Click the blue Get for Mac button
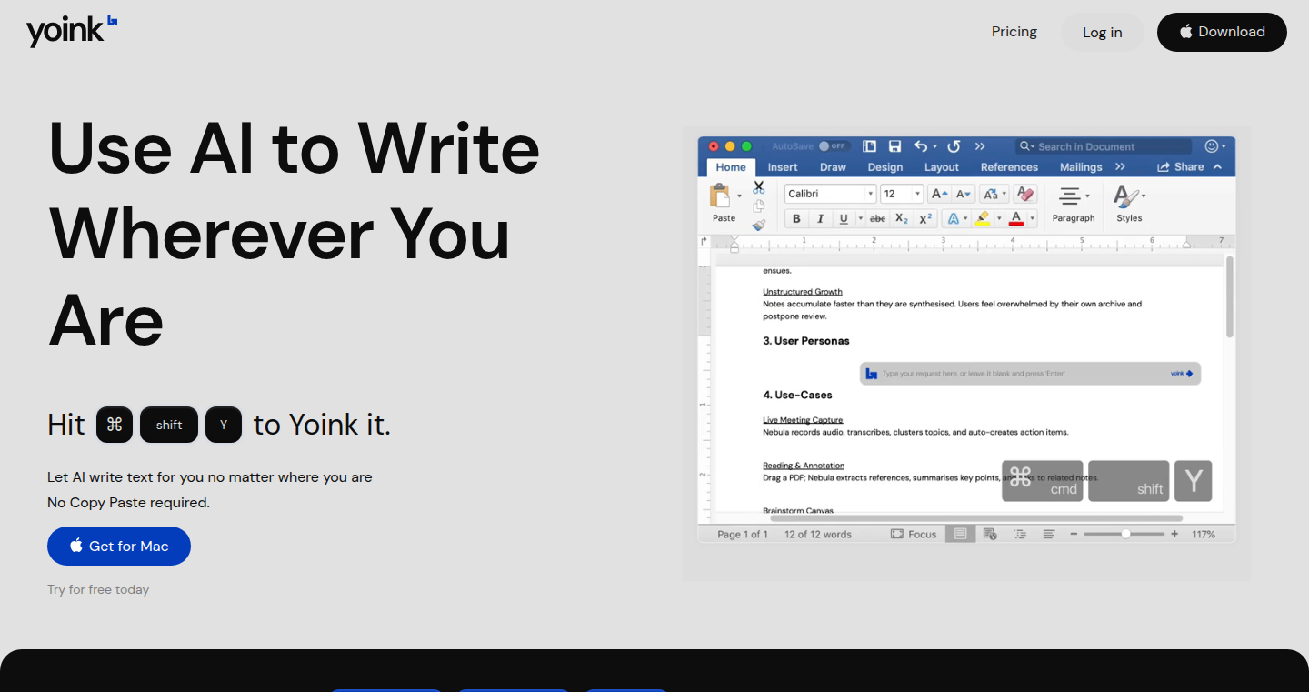 [119, 546]
